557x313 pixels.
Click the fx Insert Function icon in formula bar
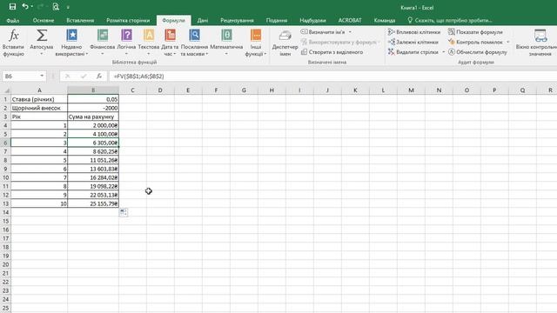pos(99,76)
